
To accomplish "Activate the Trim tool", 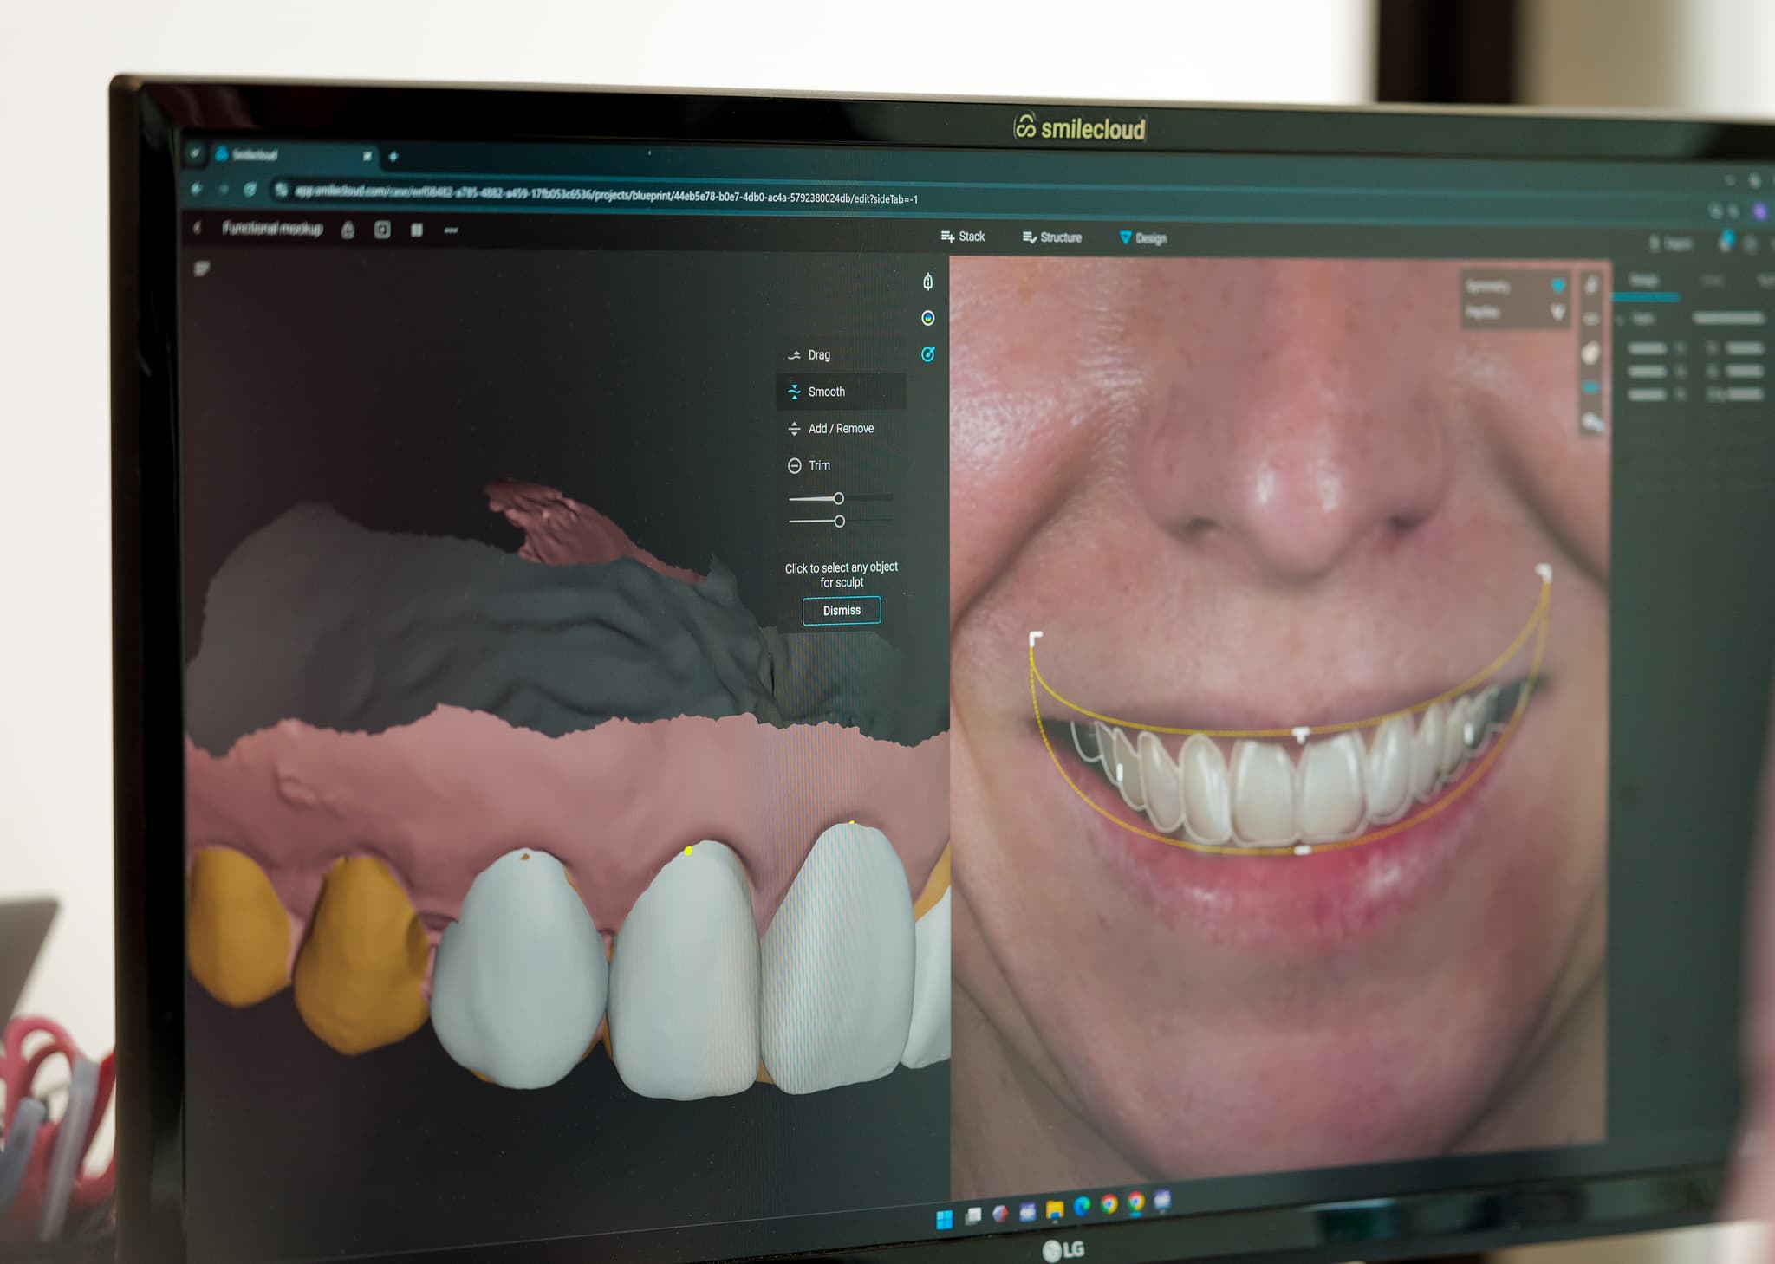I will 818,466.
